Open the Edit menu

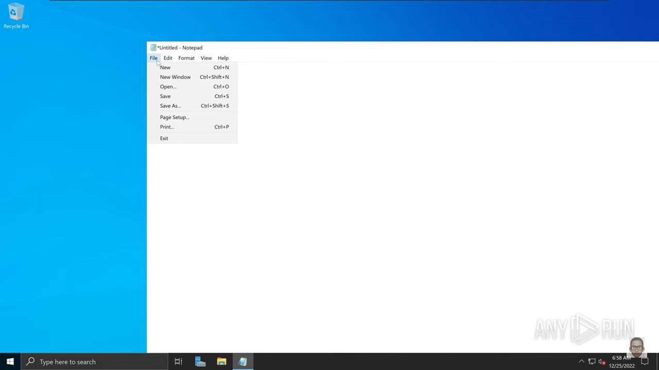pos(168,58)
